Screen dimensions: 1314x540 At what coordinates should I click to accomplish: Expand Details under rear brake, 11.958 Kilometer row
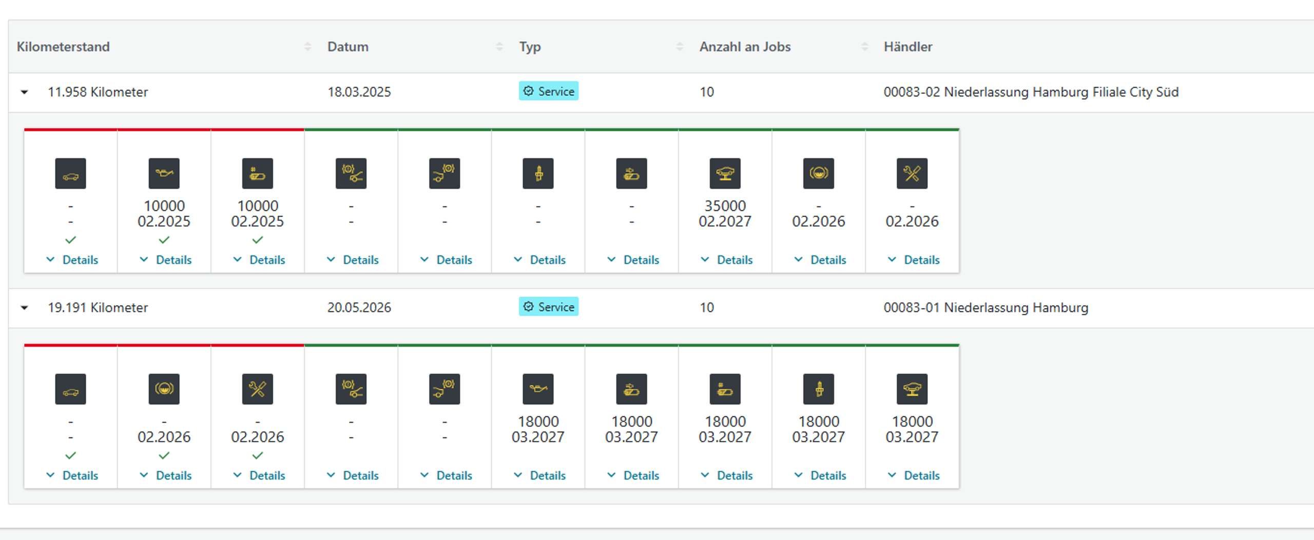tap(446, 260)
